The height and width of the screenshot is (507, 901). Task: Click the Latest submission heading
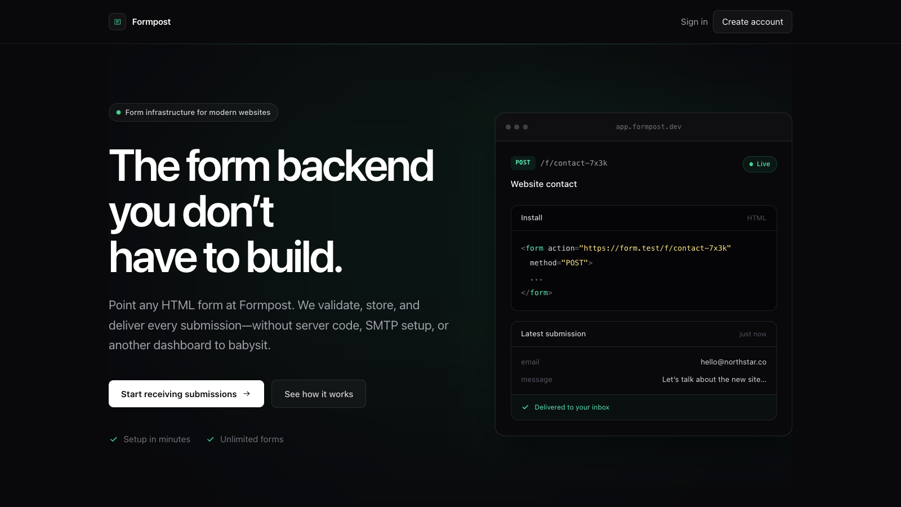554,334
